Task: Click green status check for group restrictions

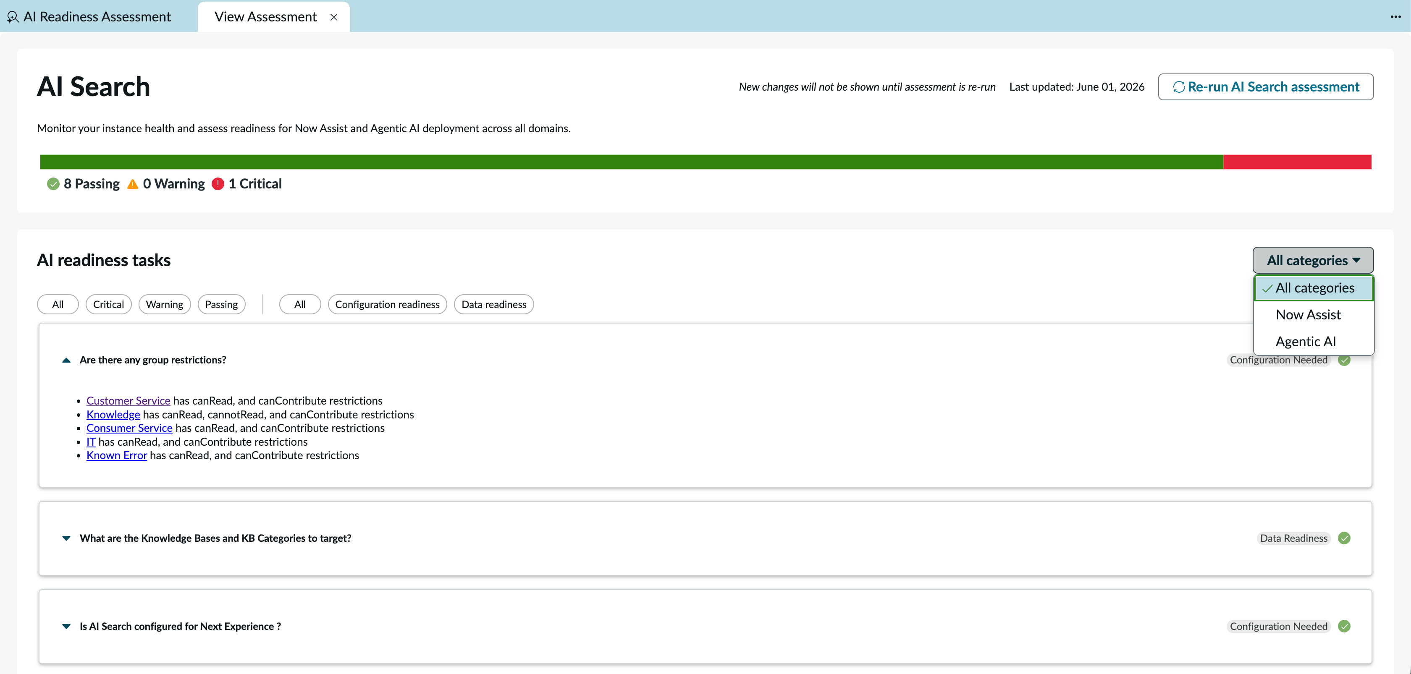Action: pos(1344,360)
